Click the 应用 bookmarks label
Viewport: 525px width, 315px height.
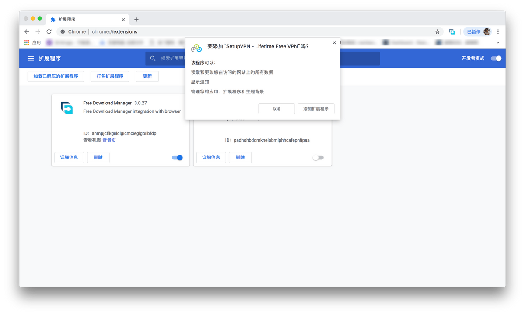[x=37, y=42]
